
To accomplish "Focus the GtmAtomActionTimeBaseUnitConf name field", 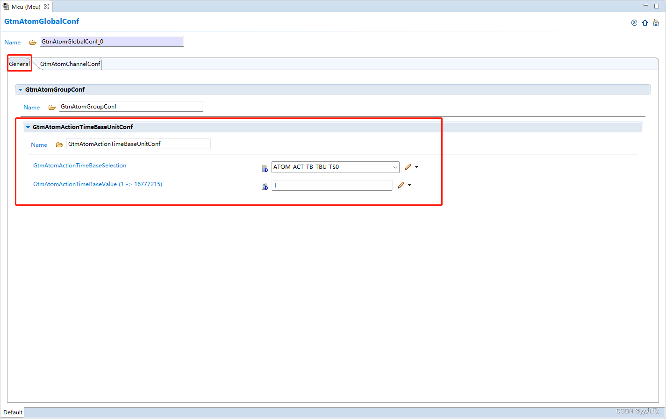I will 138,144.
